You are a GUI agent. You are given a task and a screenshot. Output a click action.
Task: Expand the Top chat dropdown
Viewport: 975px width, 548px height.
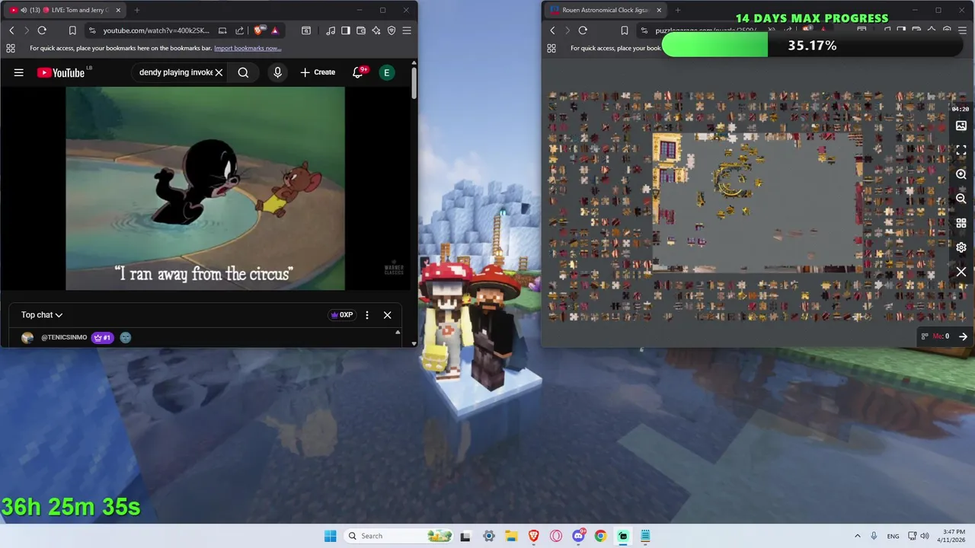click(x=42, y=315)
